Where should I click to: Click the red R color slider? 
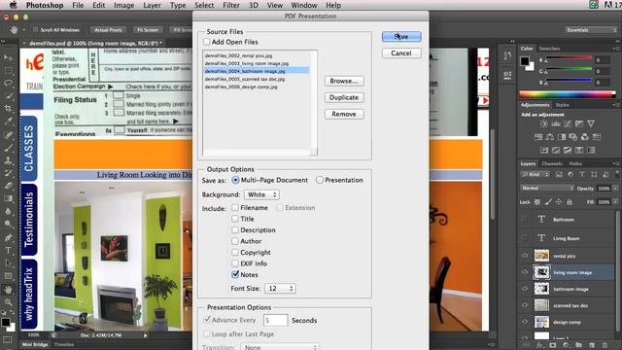(x=568, y=58)
